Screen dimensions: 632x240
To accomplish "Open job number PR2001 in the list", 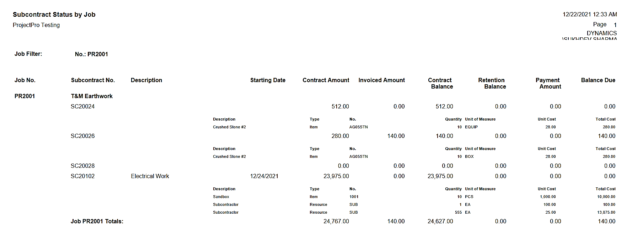I will coord(25,96).
